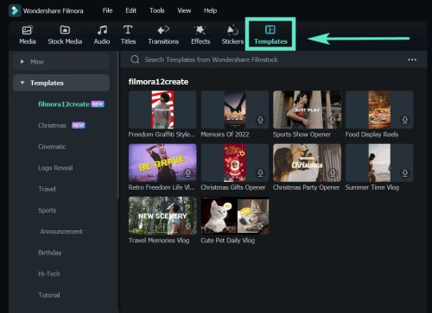
Task: Select Summer Time Vlog thumbnail
Action: (x=379, y=163)
